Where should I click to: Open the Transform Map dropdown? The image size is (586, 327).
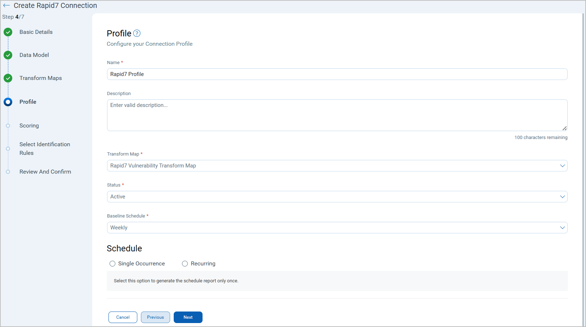pos(337,166)
